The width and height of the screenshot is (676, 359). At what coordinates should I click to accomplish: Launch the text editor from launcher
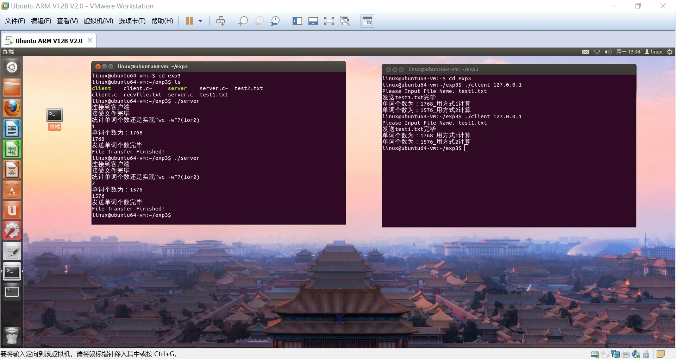(12, 251)
